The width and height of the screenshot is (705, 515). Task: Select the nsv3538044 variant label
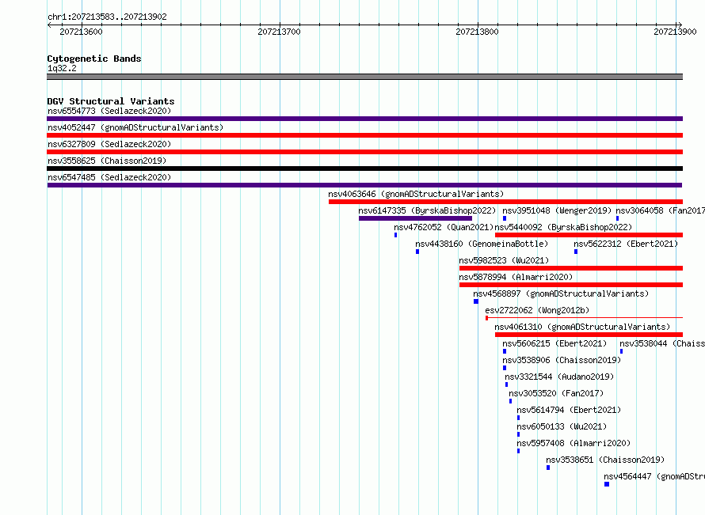click(662, 343)
